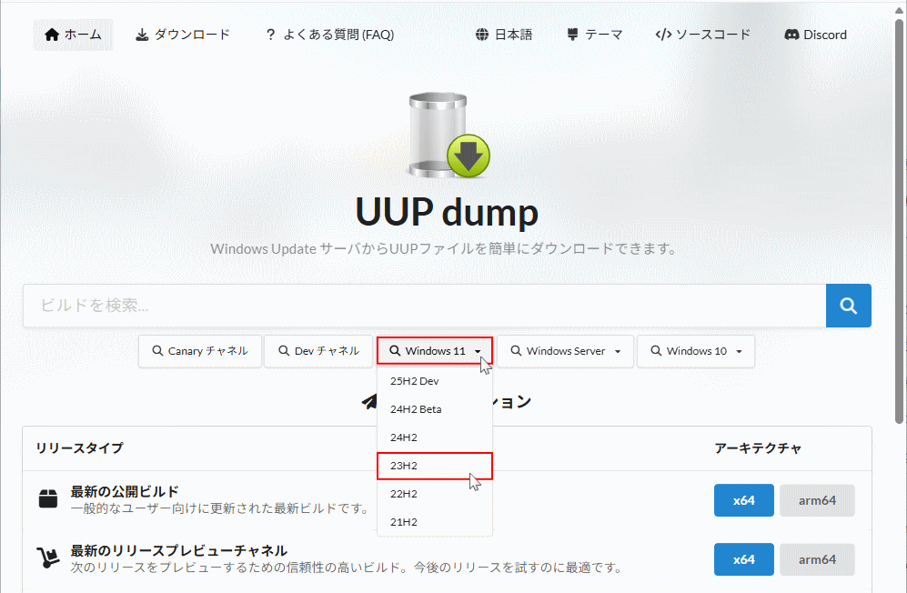The height and width of the screenshot is (593, 907).
Task: Click x64 for 最新のリリースプレビューチャネル
Action: coord(744,559)
